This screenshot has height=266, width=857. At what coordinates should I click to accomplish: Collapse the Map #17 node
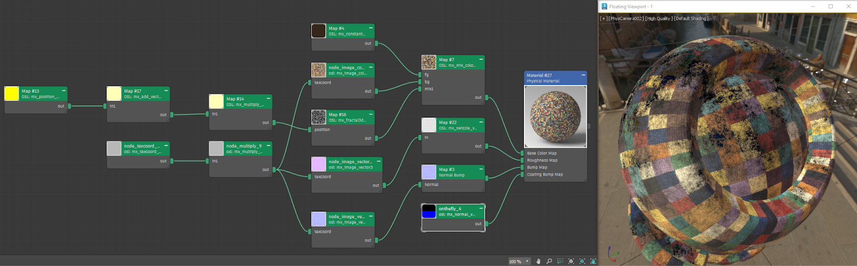166,91
